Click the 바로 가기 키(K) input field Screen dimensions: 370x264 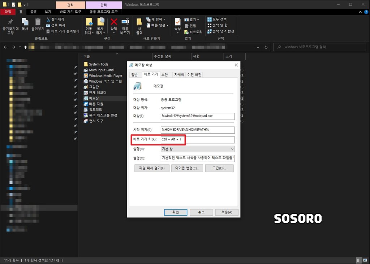pyautogui.click(x=198, y=139)
